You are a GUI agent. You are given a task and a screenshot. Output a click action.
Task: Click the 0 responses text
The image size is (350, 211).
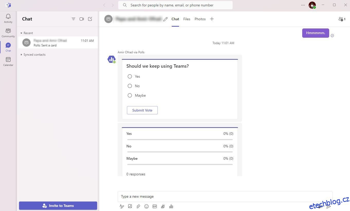tap(136, 174)
